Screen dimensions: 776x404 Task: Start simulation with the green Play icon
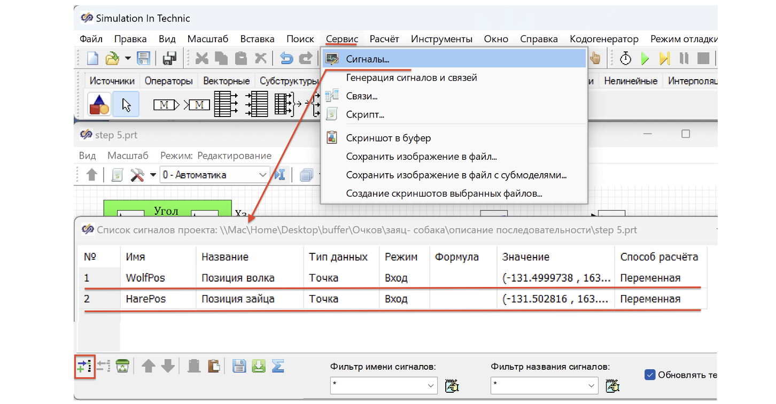[x=645, y=58]
